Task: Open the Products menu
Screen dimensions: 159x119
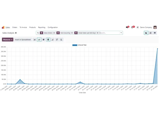Action: (32, 27)
